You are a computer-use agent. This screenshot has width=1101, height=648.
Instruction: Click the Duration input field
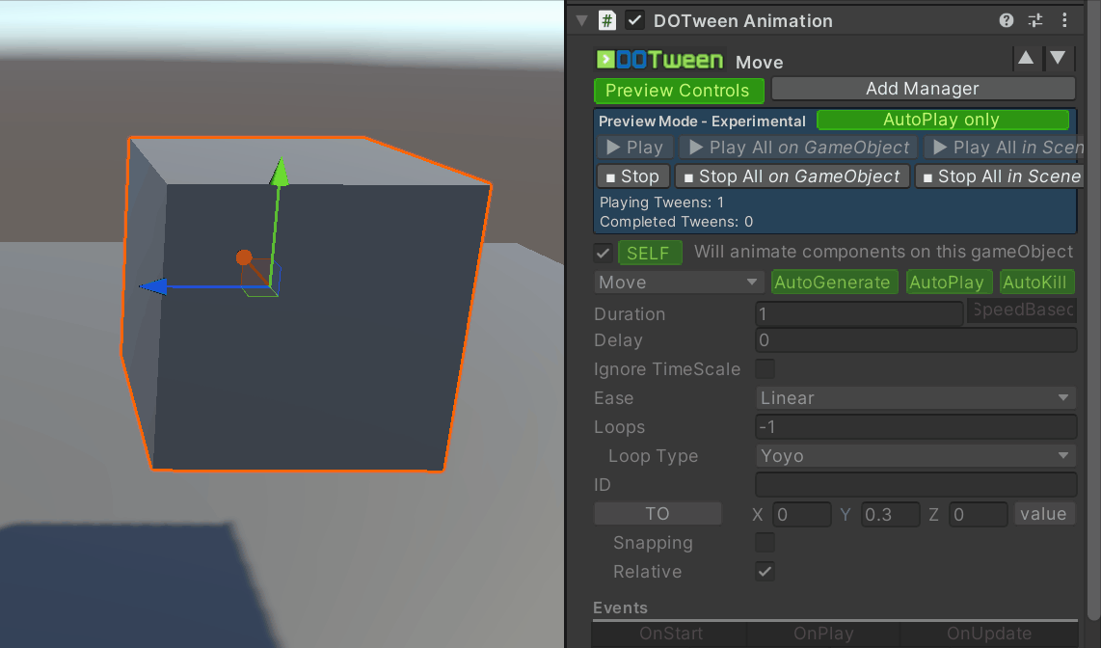[x=859, y=313]
